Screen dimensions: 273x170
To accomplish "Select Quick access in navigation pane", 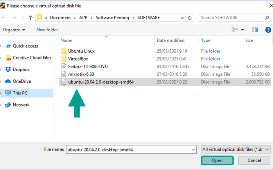I will tap(25, 46).
